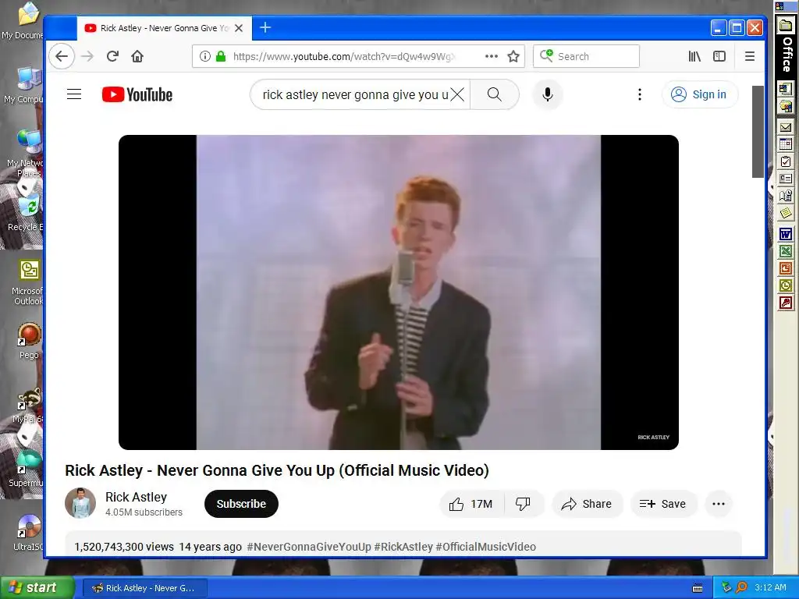Reload the current YouTube page

[112, 56]
